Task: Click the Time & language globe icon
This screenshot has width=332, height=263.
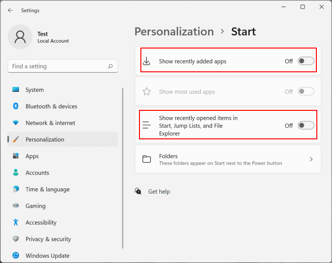Action: (16, 189)
